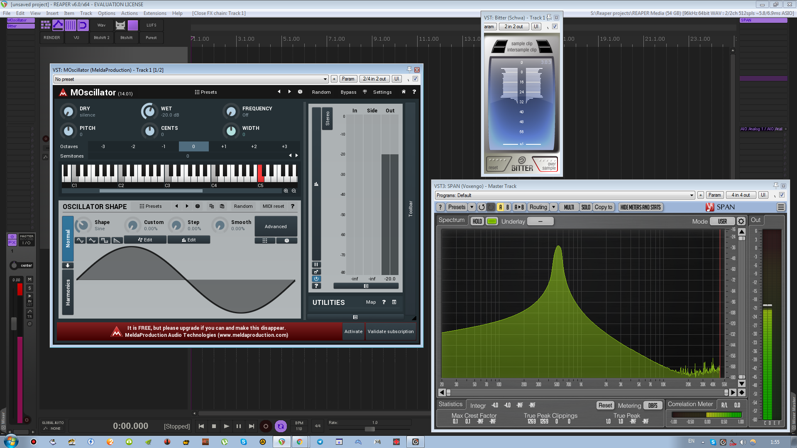The width and height of the screenshot is (797, 448).
Task: Toggle SPAN plugin bypass checkbox
Action: [782, 195]
